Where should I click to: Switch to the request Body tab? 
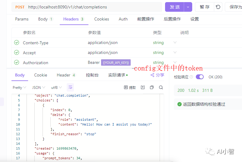pos(46,19)
